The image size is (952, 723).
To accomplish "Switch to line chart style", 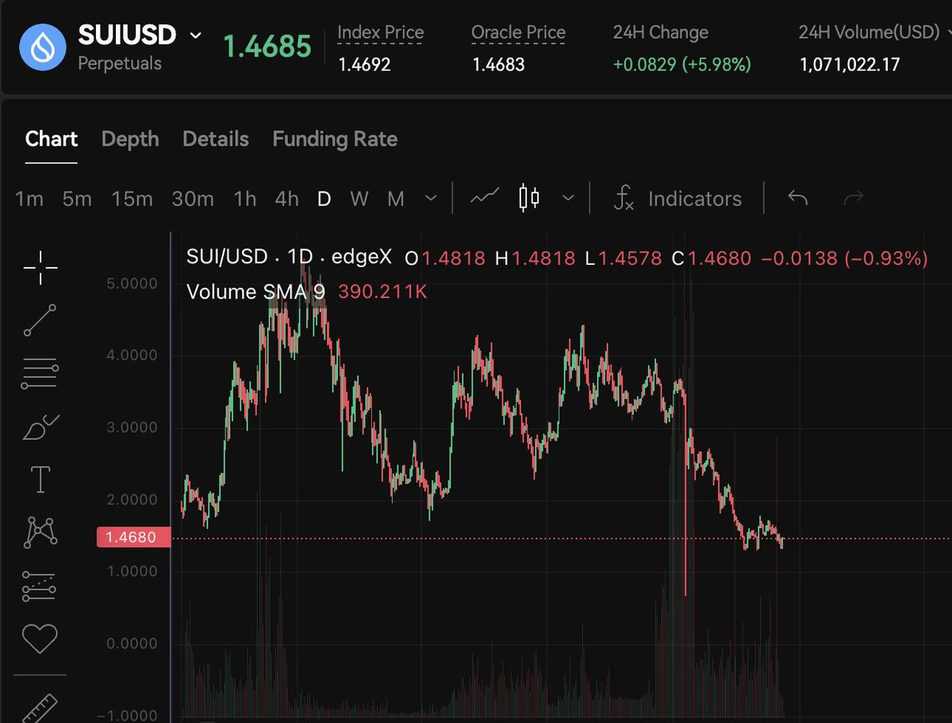I will click(485, 198).
